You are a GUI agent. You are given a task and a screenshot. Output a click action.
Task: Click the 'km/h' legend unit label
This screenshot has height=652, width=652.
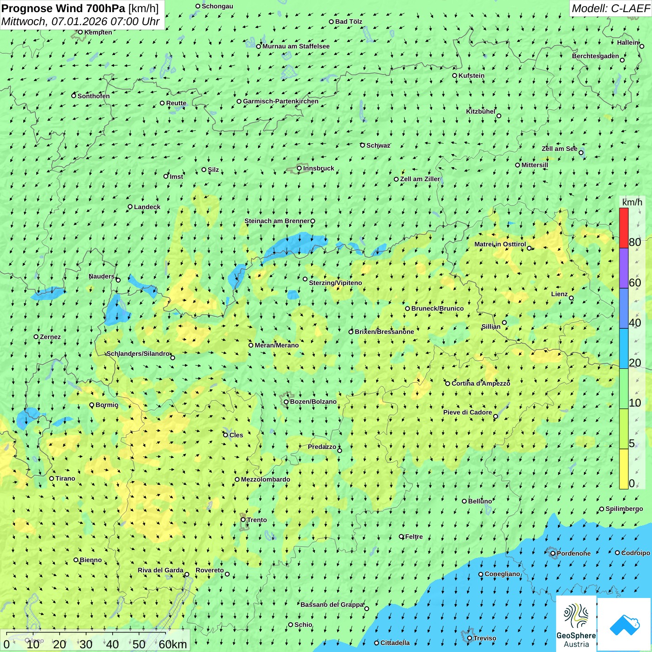coord(632,202)
